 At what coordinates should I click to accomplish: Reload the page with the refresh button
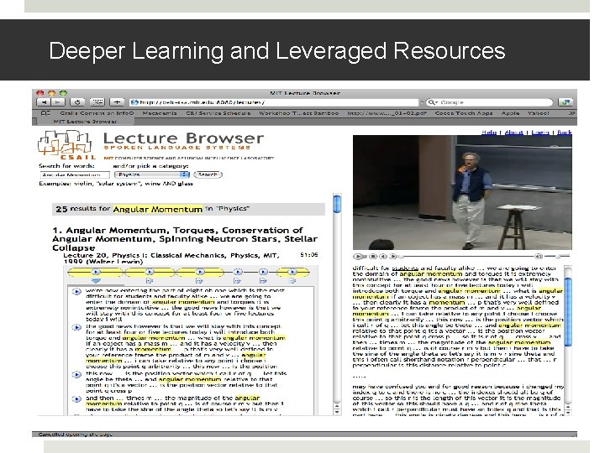(77, 102)
